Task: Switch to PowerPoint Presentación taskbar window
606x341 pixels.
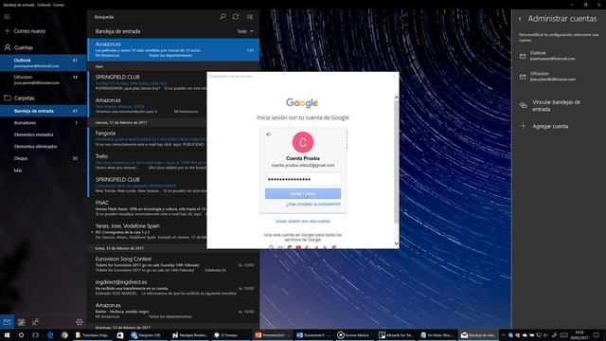Action: tap(272, 334)
